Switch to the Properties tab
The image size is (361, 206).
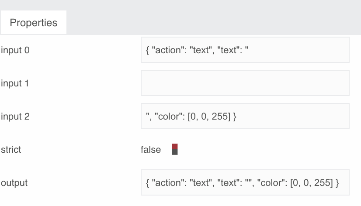click(x=34, y=23)
